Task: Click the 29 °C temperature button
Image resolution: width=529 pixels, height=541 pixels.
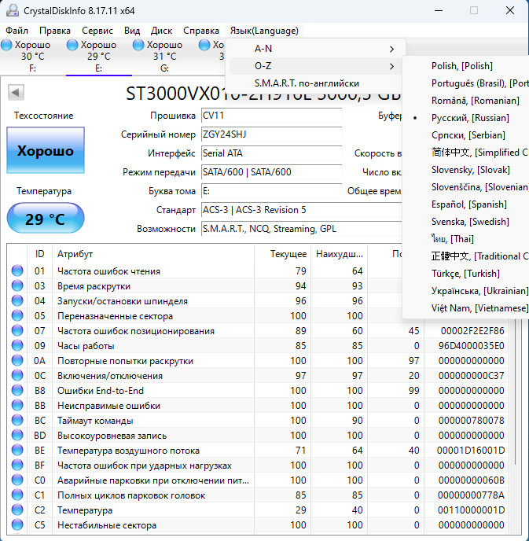Action: click(46, 218)
